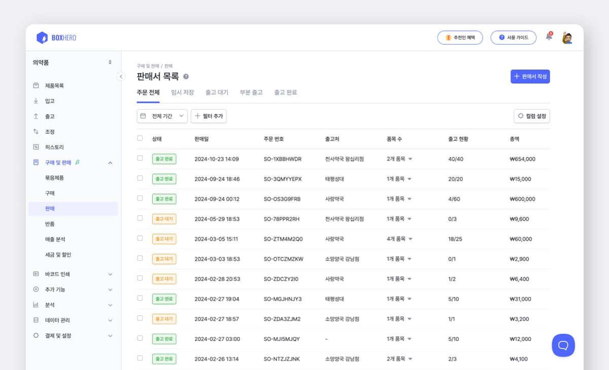The width and height of the screenshot is (609, 370).
Task: Expand 2개 품목 for order SO-1XBBHWDR
Action: click(399, 159)
